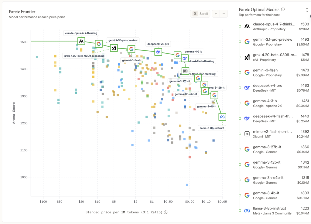The width and height of the screenshot is (311, 224).
Task: Click the xAI grok node on the chart
Action: click(114, 48)
